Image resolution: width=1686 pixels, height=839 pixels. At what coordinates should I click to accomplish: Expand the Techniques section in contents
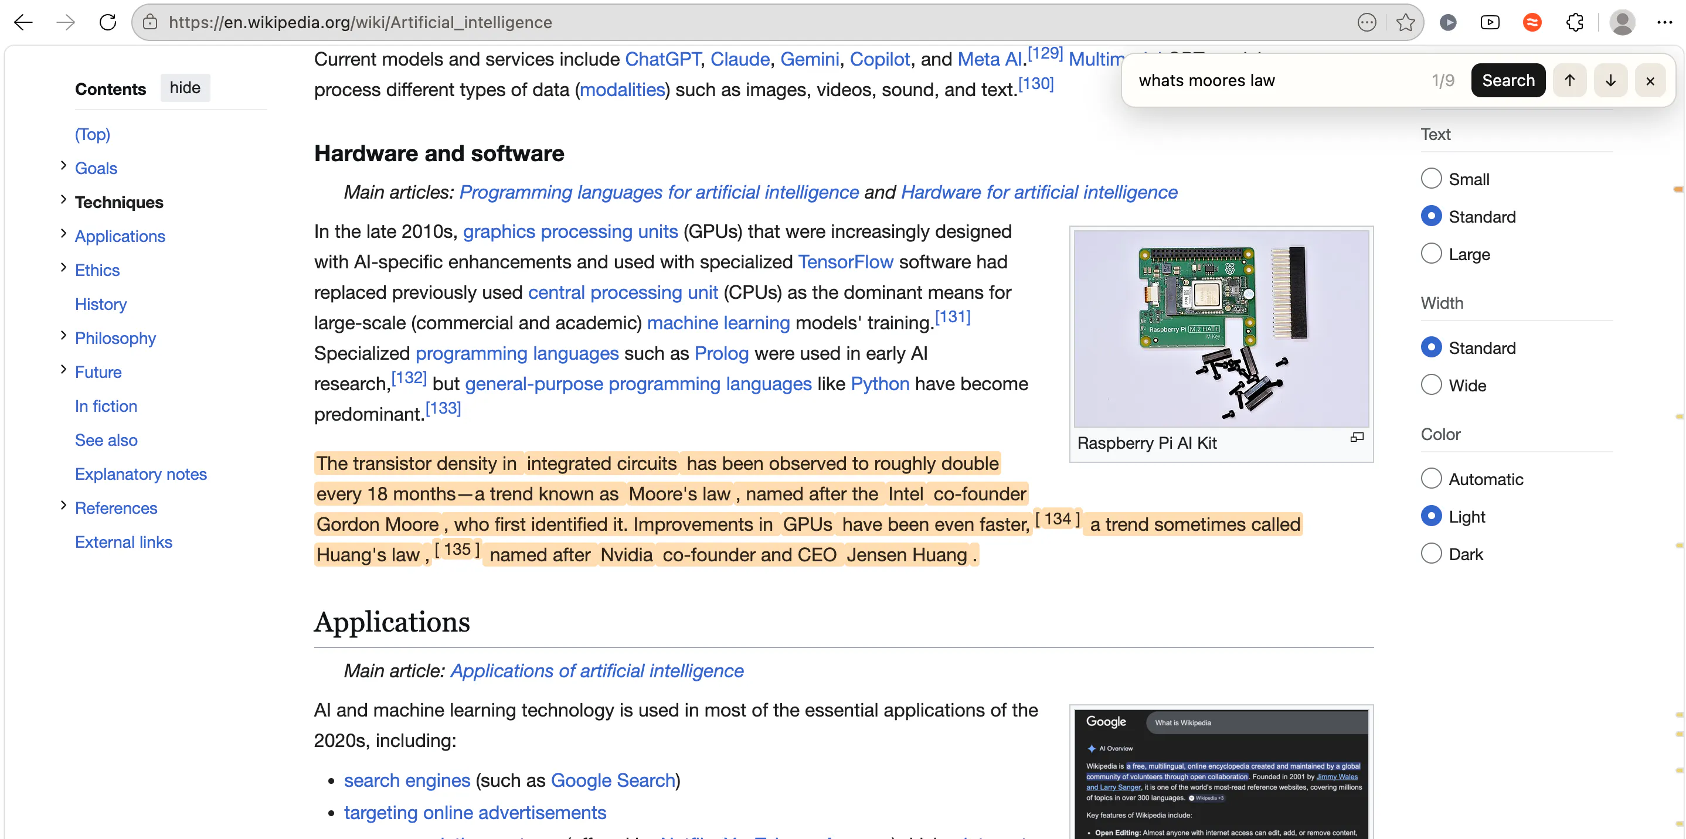pos(63,200)
